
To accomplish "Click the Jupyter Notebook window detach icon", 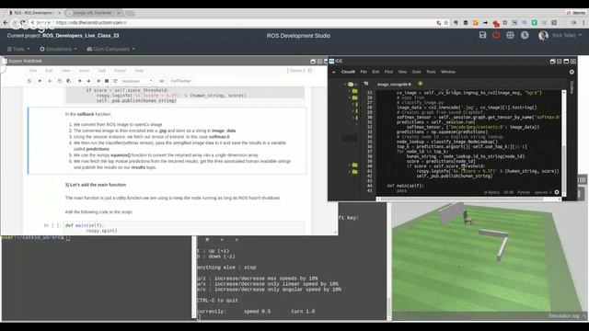I will 313,62.
